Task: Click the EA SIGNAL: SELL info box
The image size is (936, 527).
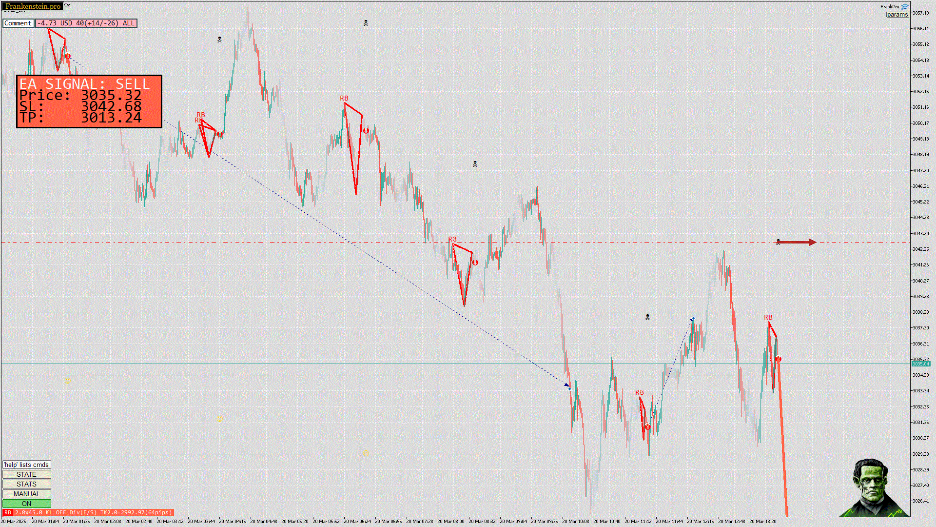Action: click(89, 101)
